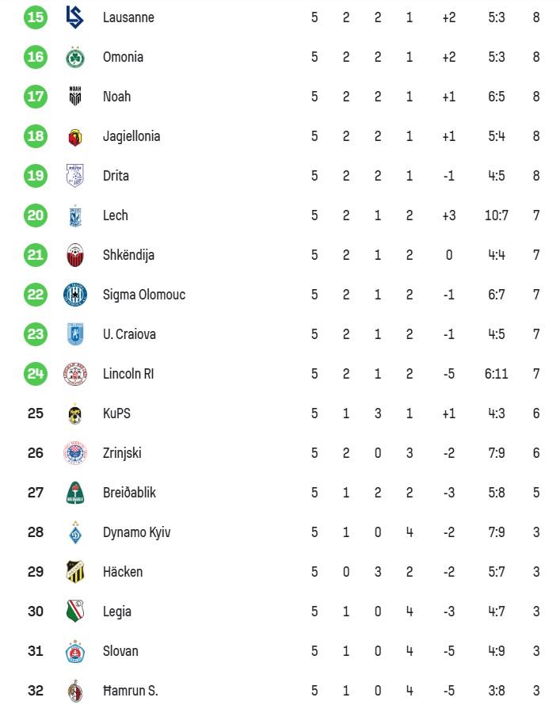Click the Breiðablik green crest
The width and height of the screenshot is (560, 705).
point(75,493)
